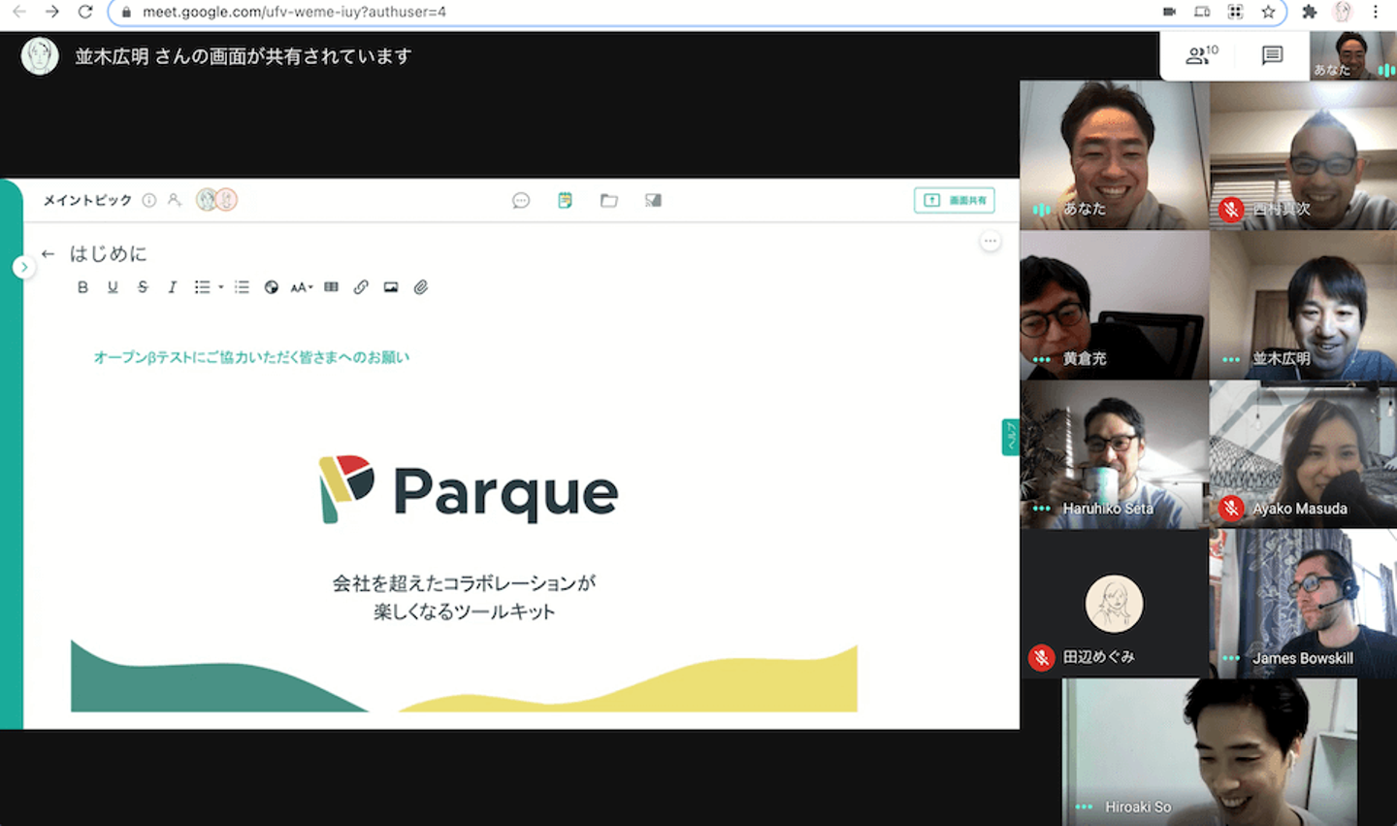Screen dimensions: 1397x826
Task: Click the presenter avatar beside the sharing notice
Action: (x=40, y=56)
